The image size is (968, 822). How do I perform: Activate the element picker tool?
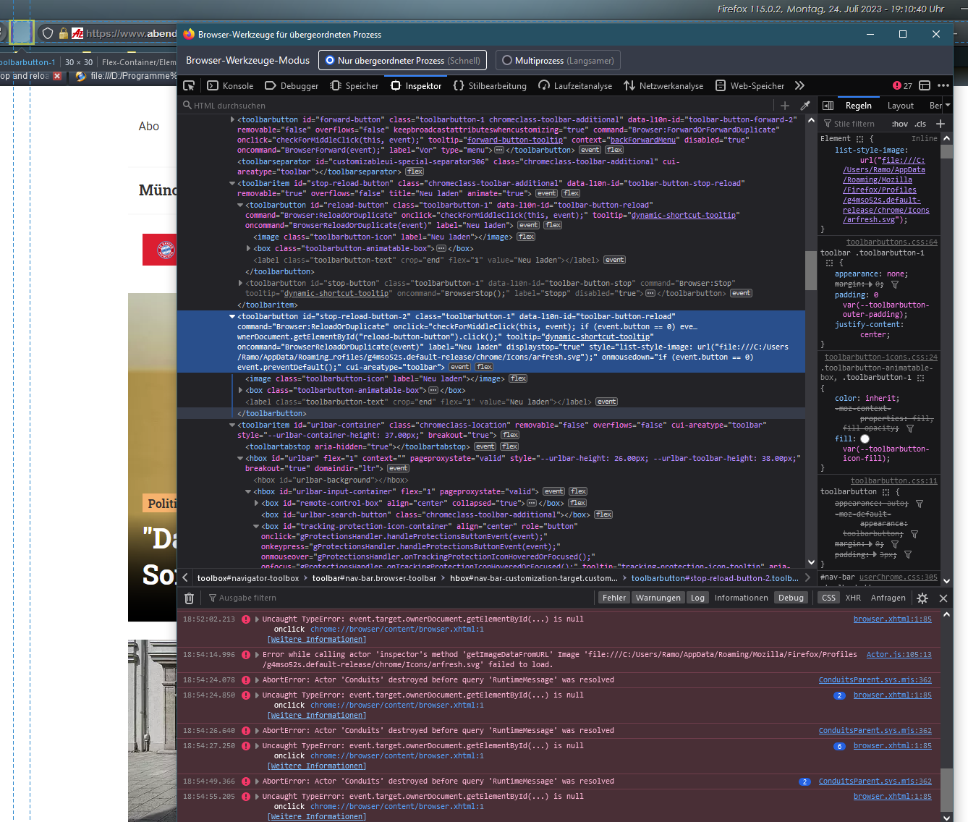pyautogui.click(x=190, y=85)
